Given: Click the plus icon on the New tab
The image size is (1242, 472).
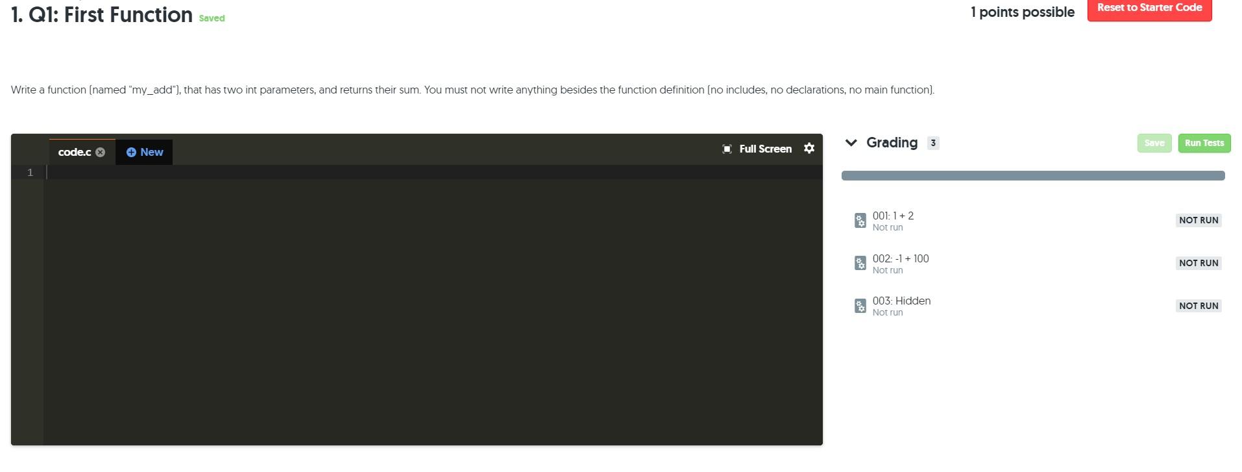Looking at the screenshot, I should 131,152.
